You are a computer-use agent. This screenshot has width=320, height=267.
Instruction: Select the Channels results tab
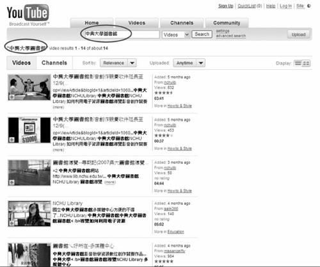[54, 63]
